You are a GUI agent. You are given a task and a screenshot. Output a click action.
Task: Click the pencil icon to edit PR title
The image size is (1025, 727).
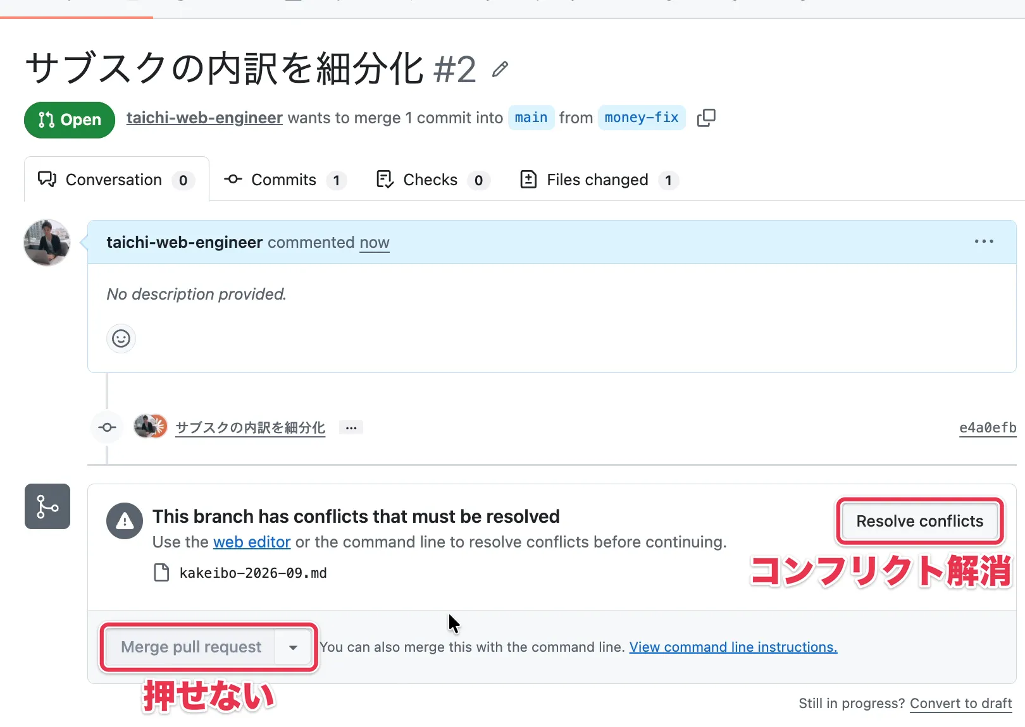(500, 69)
